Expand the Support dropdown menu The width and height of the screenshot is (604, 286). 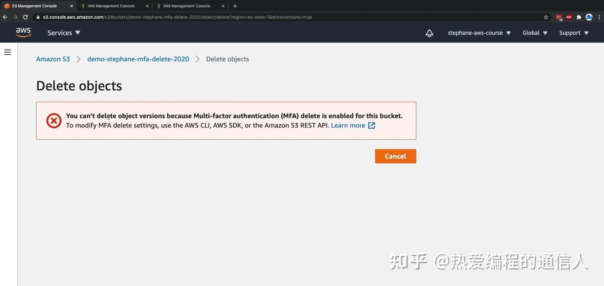point(574,33)
